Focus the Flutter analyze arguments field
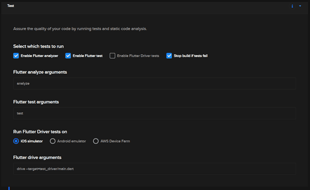This screenshot has height=190, width=310. [x=154, y=84]
